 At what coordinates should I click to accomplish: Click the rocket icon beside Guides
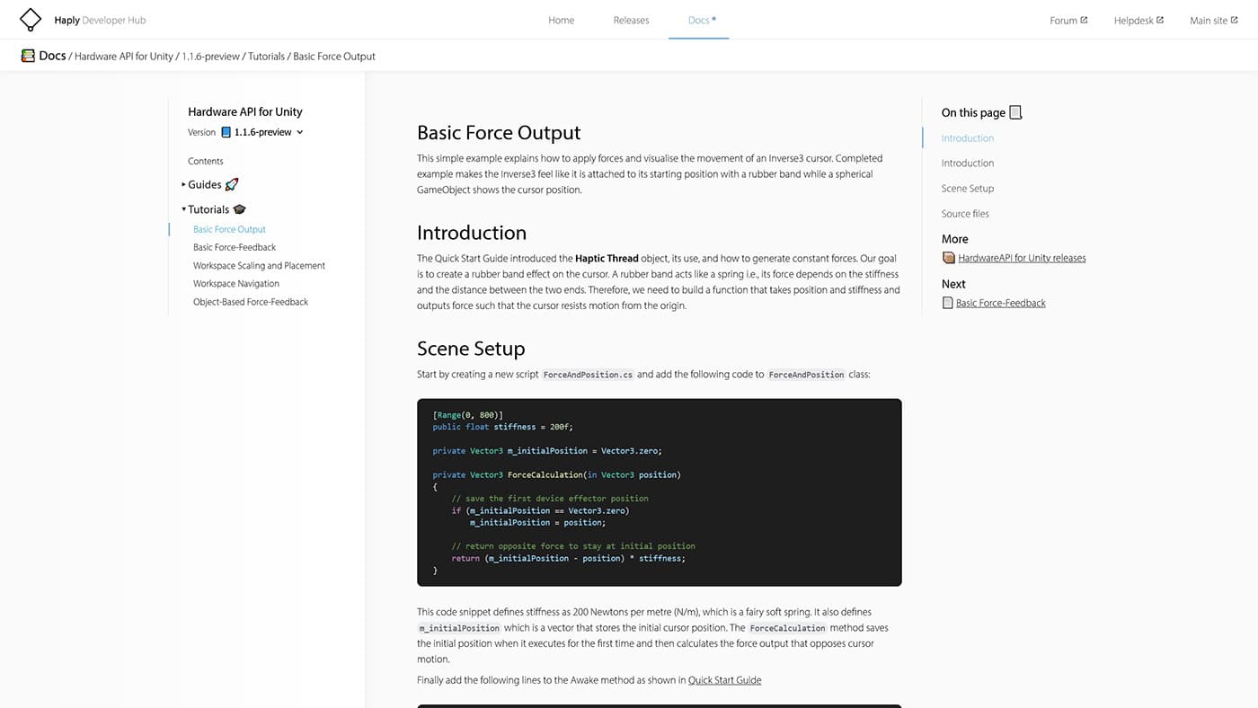230,183
